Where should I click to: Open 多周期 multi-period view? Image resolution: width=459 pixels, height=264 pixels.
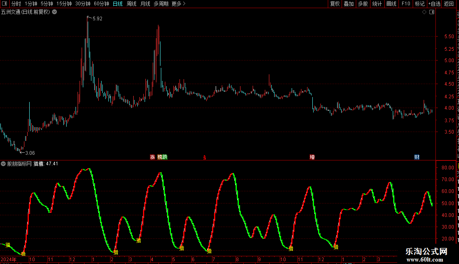pos(161,4)
